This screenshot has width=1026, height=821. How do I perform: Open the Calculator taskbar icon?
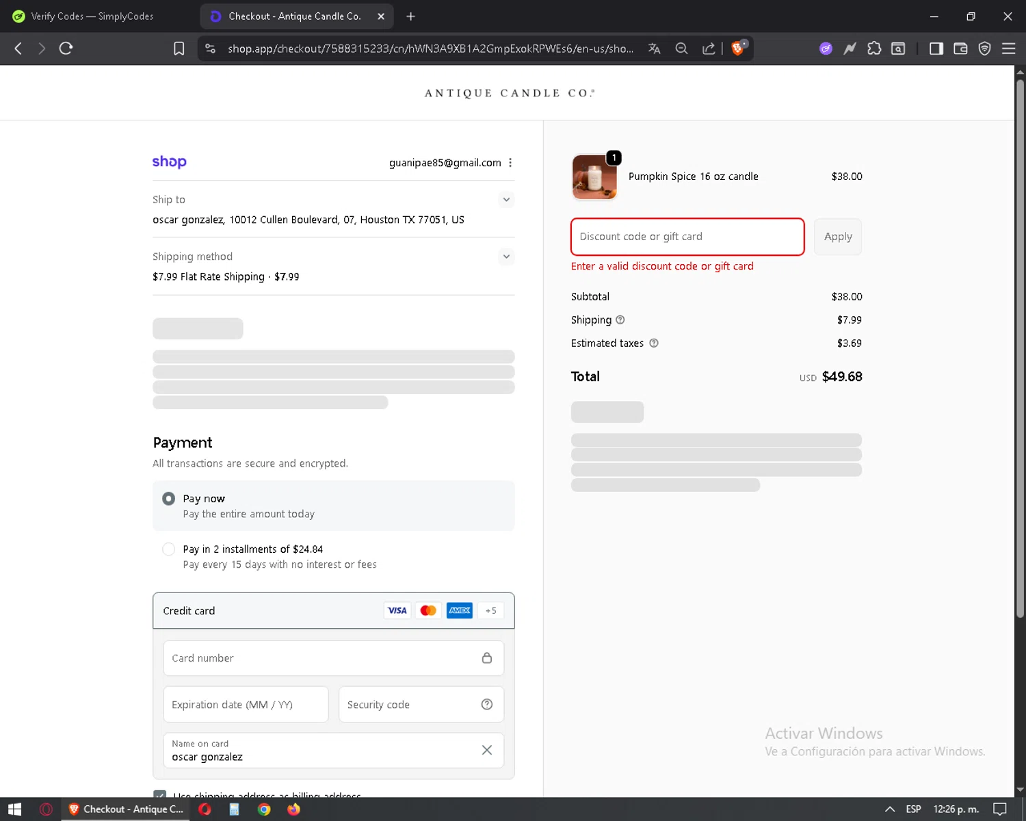click(234, 809)
